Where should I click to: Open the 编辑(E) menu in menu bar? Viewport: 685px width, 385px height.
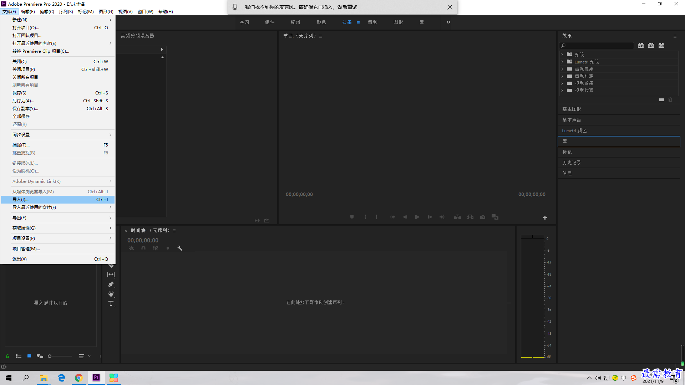[x=28, y=12]
